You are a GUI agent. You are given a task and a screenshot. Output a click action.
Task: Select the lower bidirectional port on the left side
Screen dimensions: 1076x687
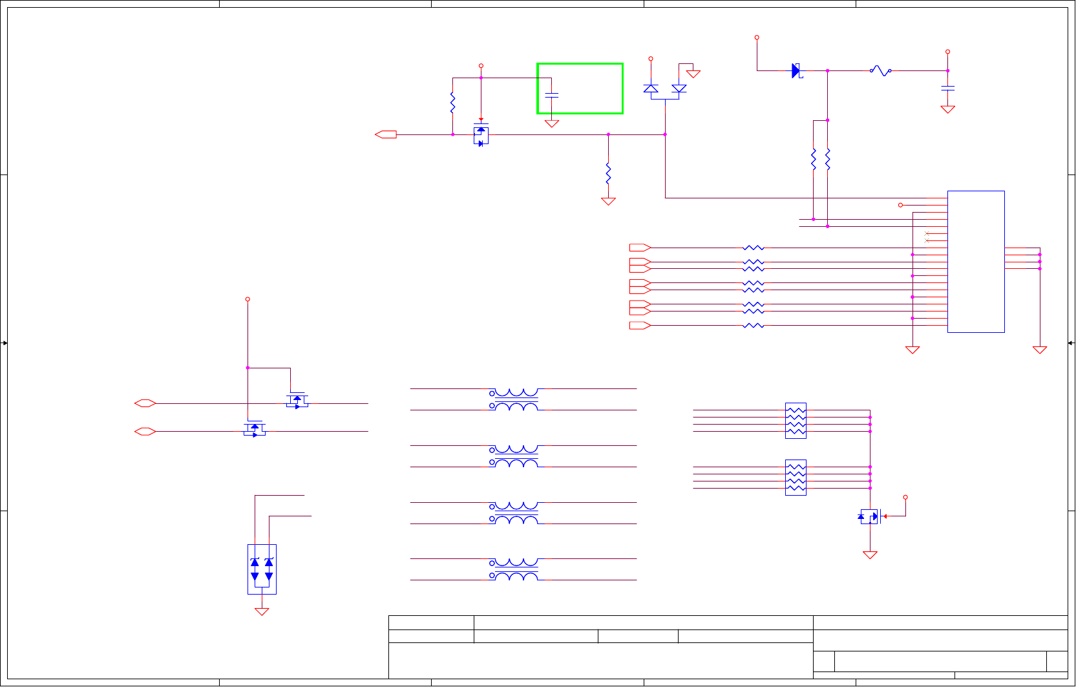click(145, 431)
